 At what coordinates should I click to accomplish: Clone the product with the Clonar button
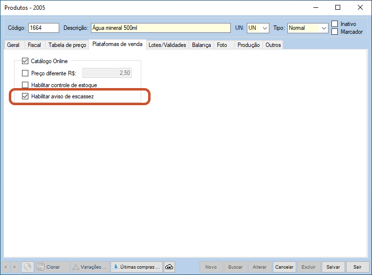pyautogui.click(x=52, y=267)
